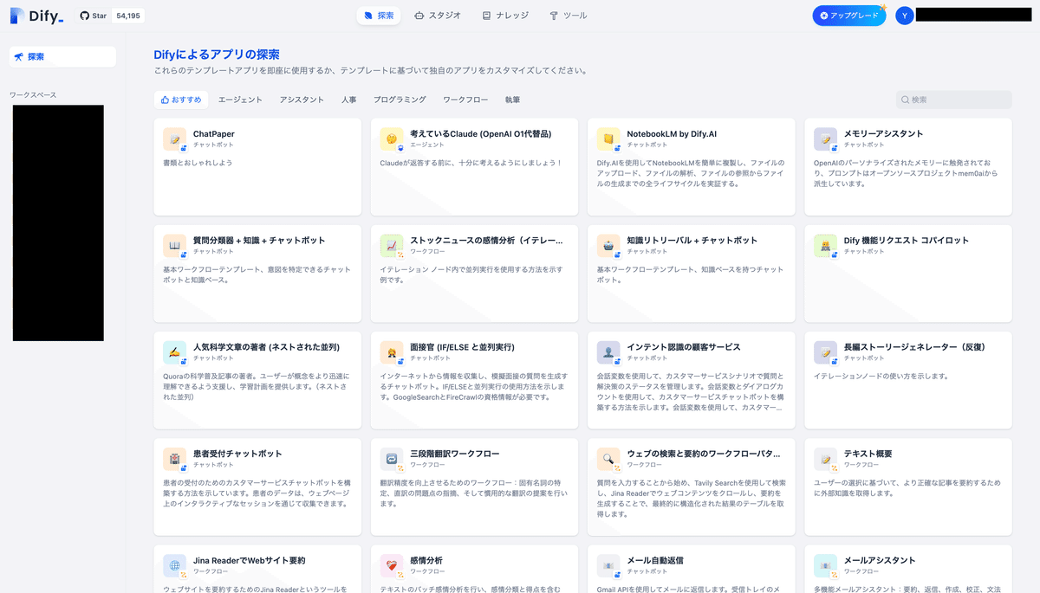Open the 探索 item in the top navigation
1040x593 pixels.
pos(379,15)
